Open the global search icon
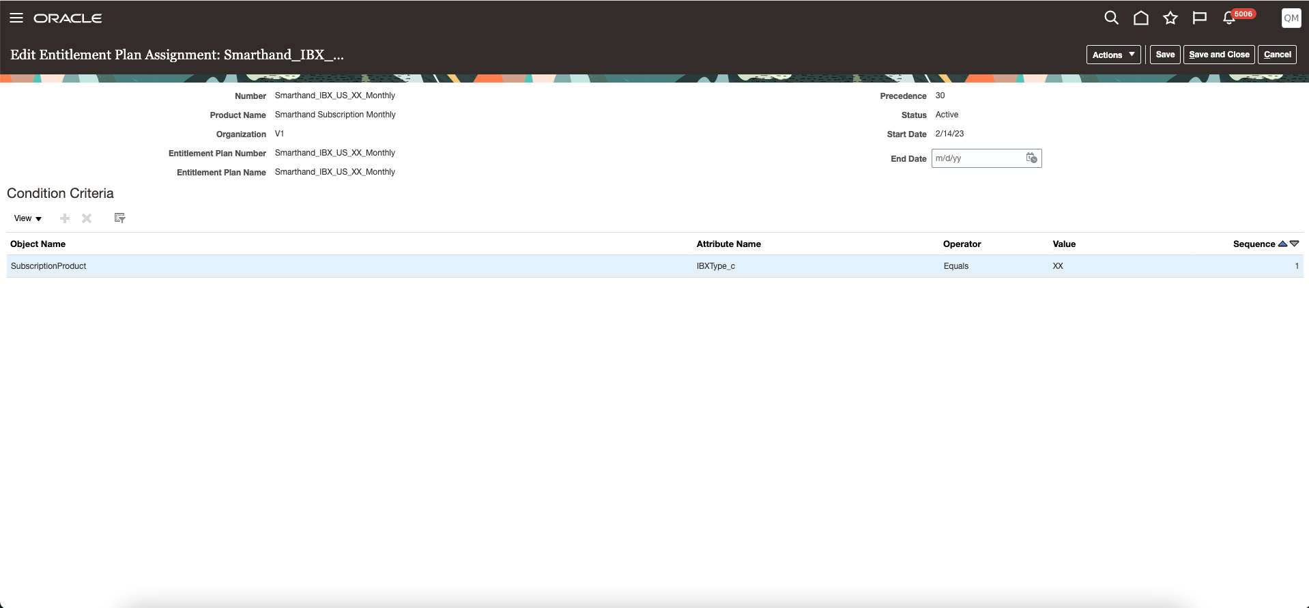This screenshot has height=608, width=1309. 1111,18
